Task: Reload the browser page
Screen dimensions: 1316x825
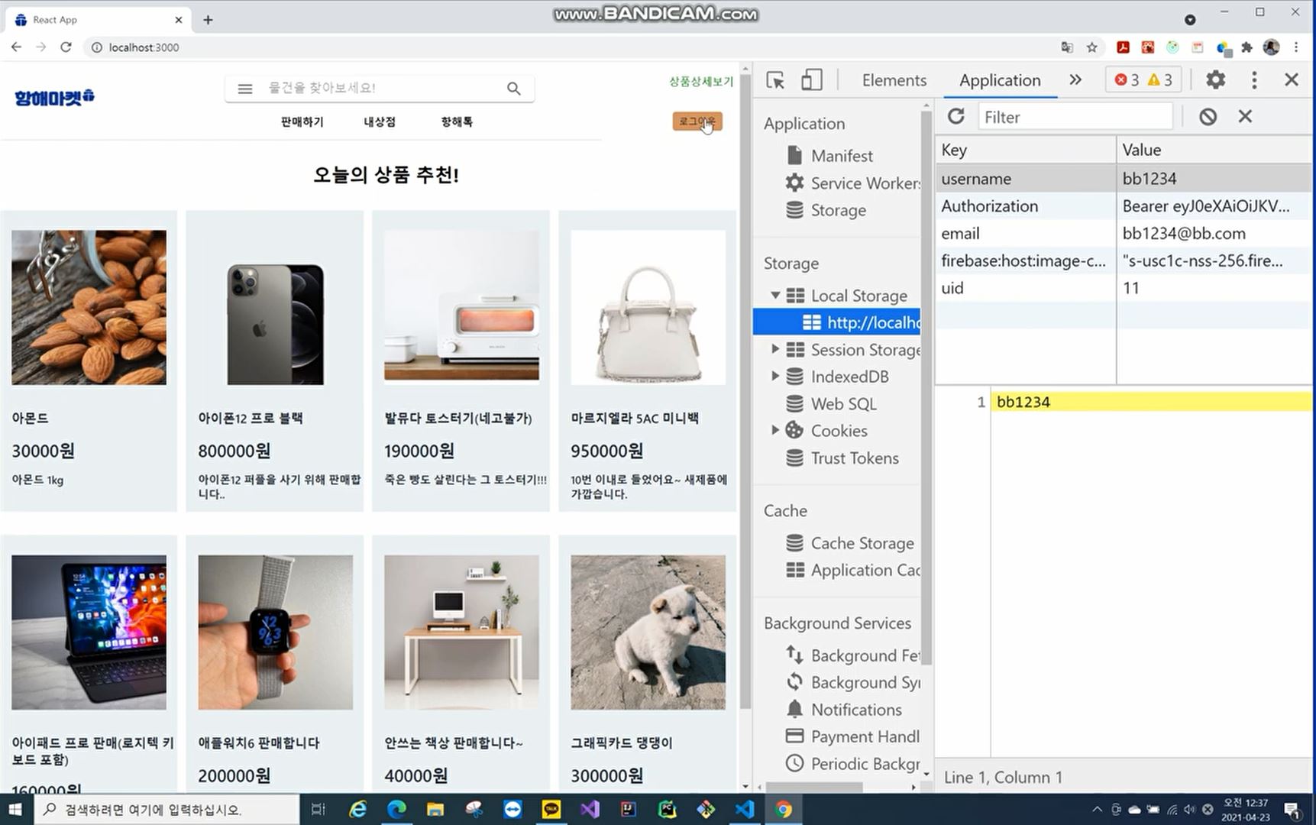Action: coord(66,47)
